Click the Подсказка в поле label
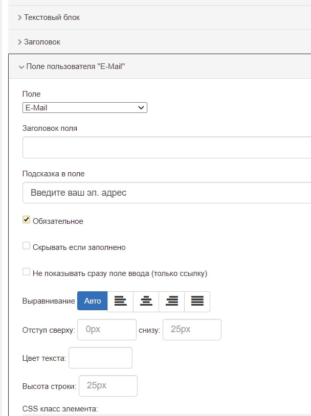 pos(53,174)
